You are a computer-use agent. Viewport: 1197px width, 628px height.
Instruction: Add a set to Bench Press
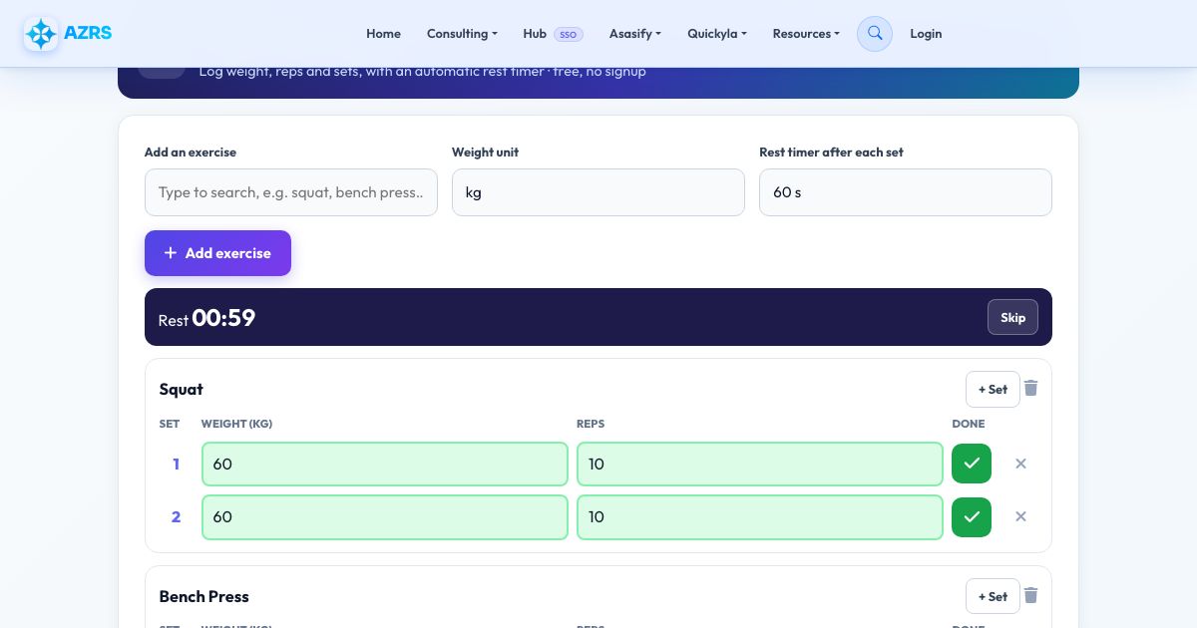coord(993,596)
